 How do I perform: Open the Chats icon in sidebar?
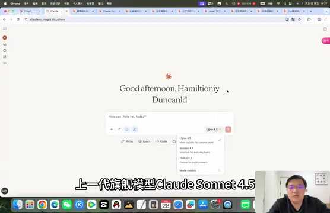tap(5, 44)
